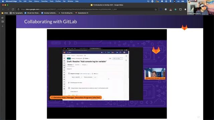The image size is (214, 120).
Task: Reload the Google Slides page
Action: pos(13,9)
